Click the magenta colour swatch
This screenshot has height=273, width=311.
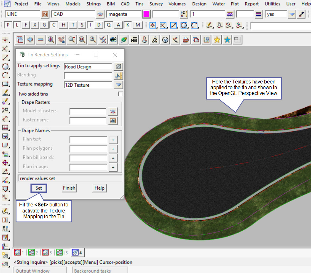coord(146,14)
